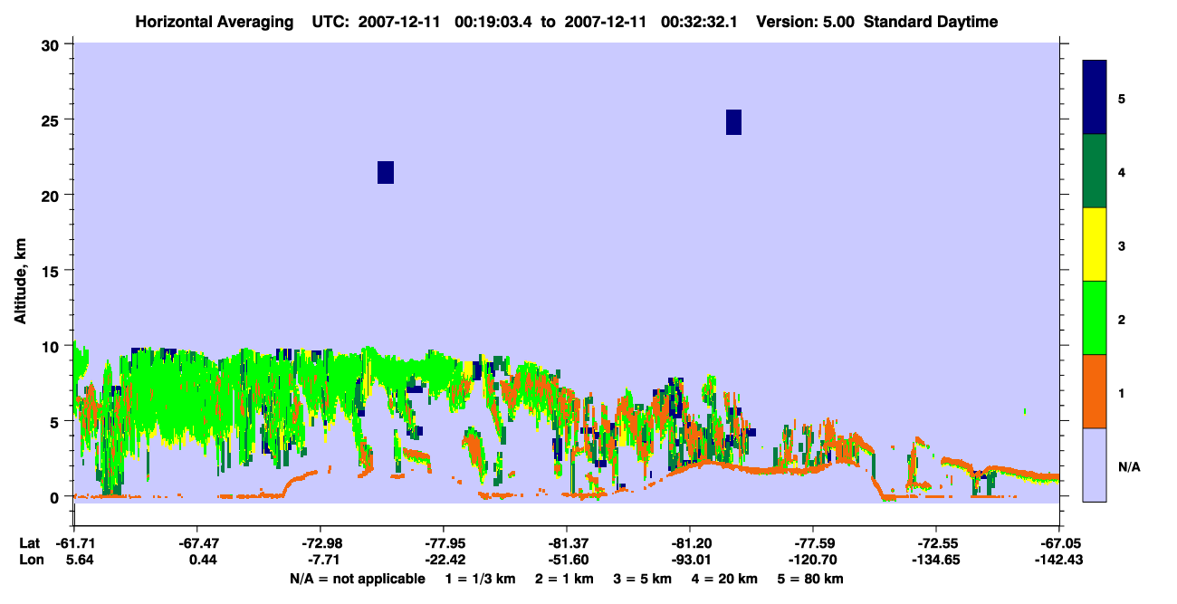Click latitude value -72.98

(x=320, y=543)
